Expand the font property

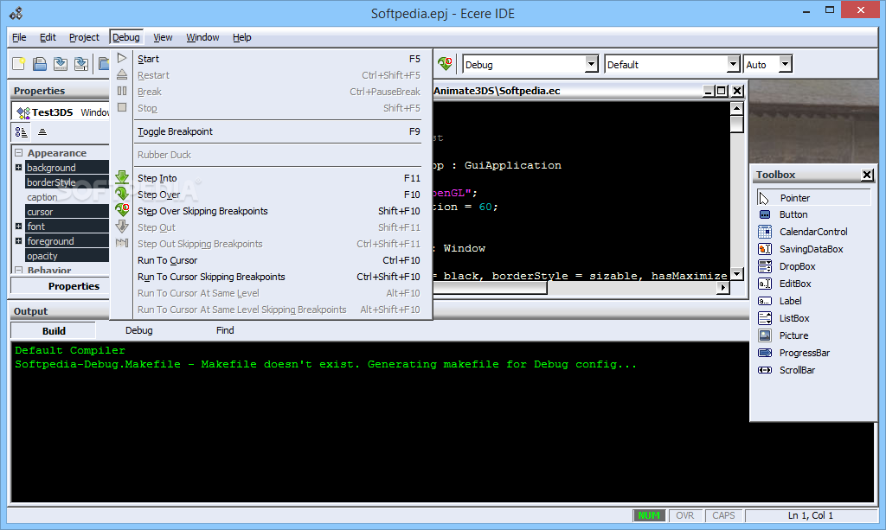(19, 227)
